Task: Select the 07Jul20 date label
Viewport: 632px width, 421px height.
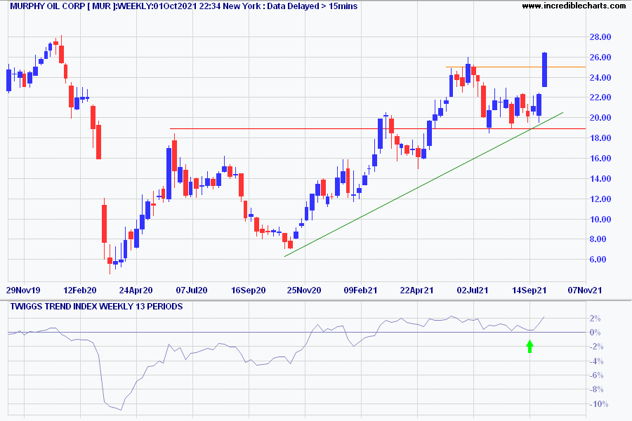Action: (x=192, y=290)
